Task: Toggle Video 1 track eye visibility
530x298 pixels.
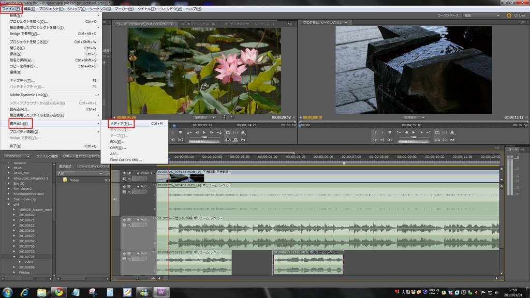Action: tap(124, 173)
